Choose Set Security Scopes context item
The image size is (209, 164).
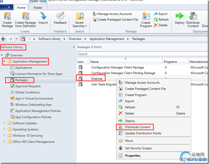154,148
